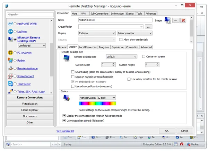208x151 pixels.
Task: Click the Logs icon in bottom toolbar
Action: pos(135,137)
